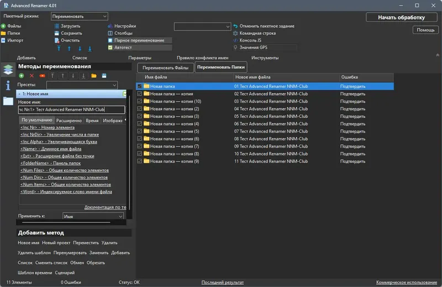The image size is (442, 287).
Task: Uncheck checkbox for Новая папка — копия (4)
Action: (x=140, y=124)
